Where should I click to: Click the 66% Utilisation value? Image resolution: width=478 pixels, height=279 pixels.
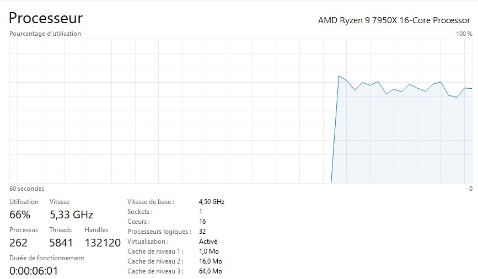pos(20,214)
